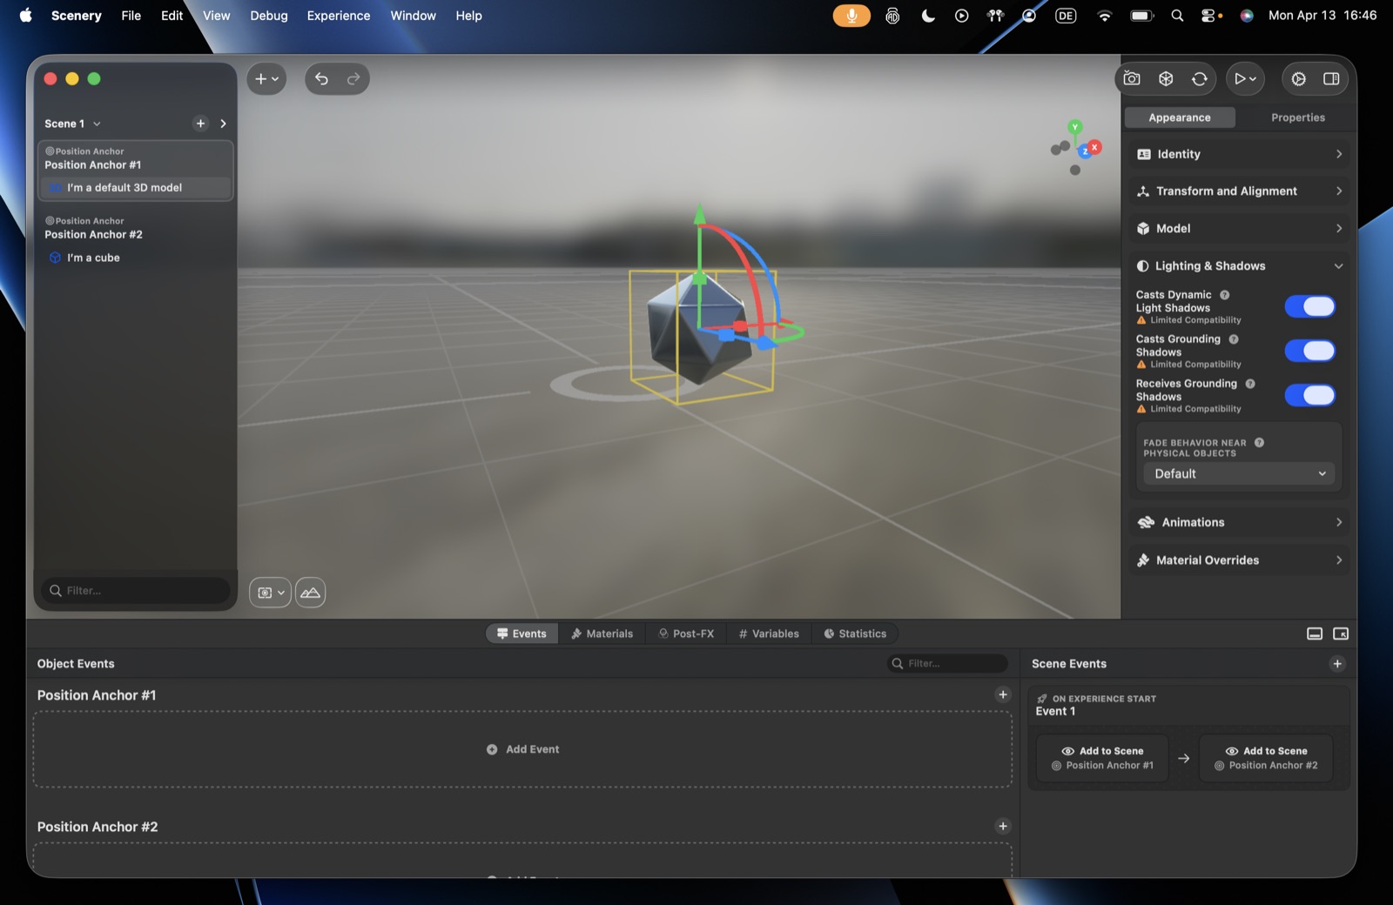Open the Experience menu
The height and width of the screenshot is (905, 1393).
click(x=339, y=16)
